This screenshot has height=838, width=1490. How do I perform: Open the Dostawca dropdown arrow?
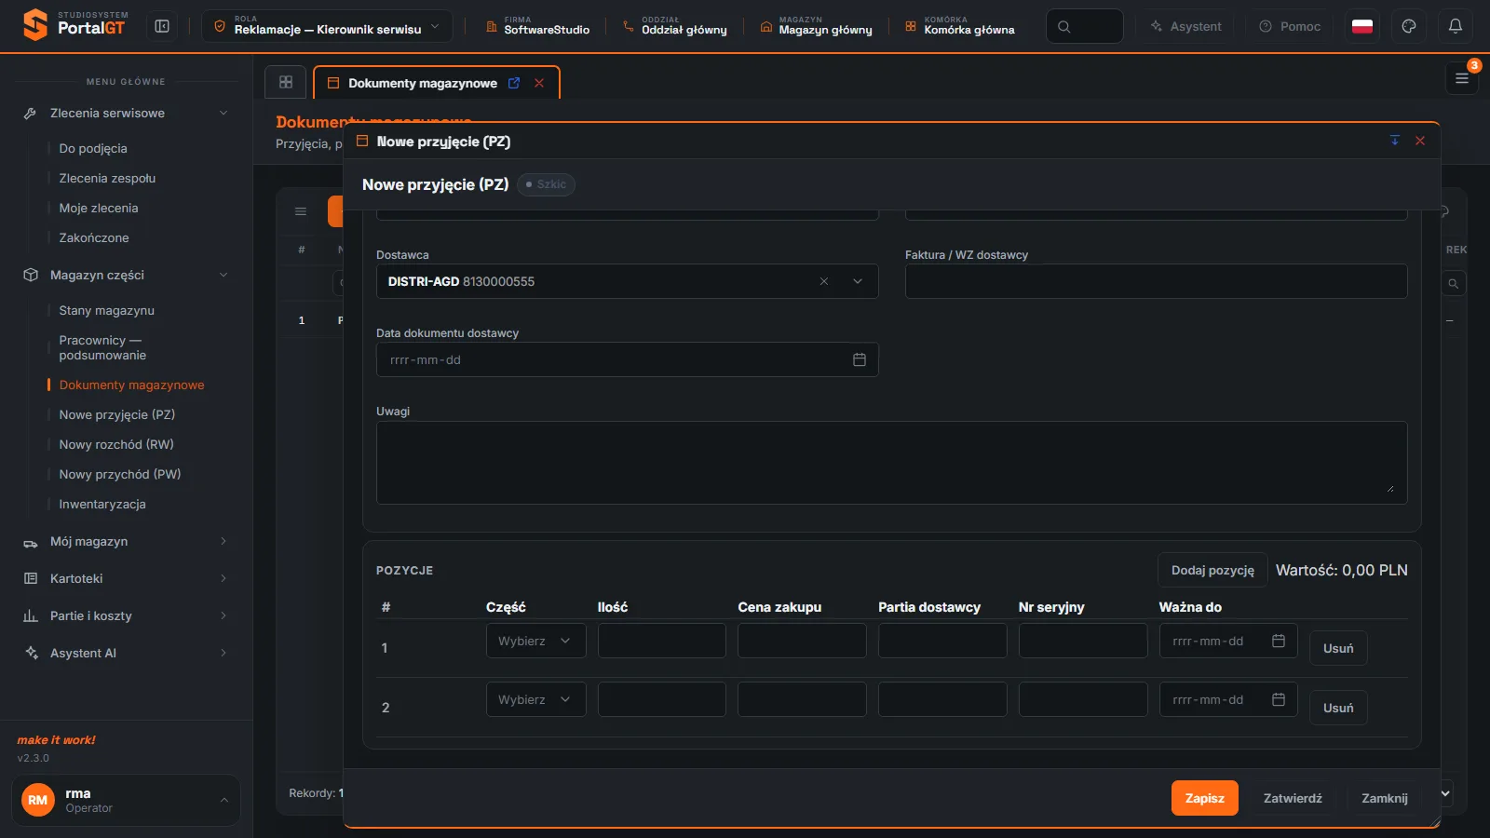(x=858, y=281)
